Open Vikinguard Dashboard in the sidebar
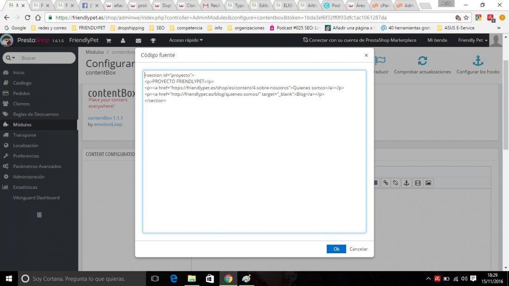509x286 pixels. (x=36, y=197)
